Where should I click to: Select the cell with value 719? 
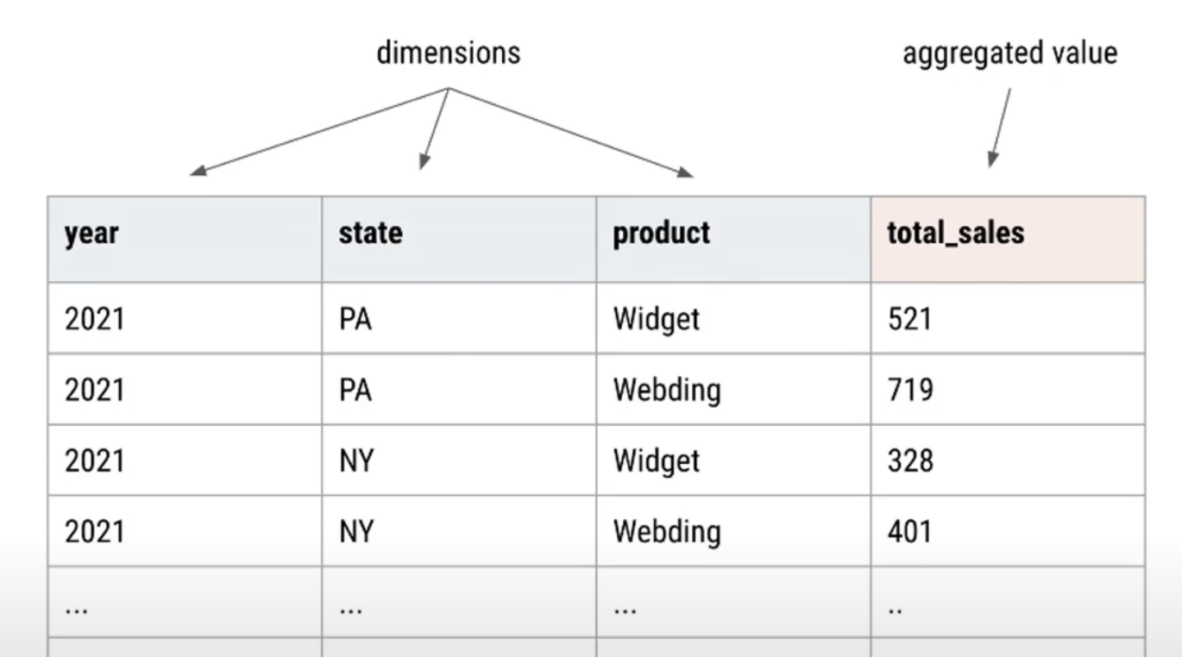(x=1008, y=389)
